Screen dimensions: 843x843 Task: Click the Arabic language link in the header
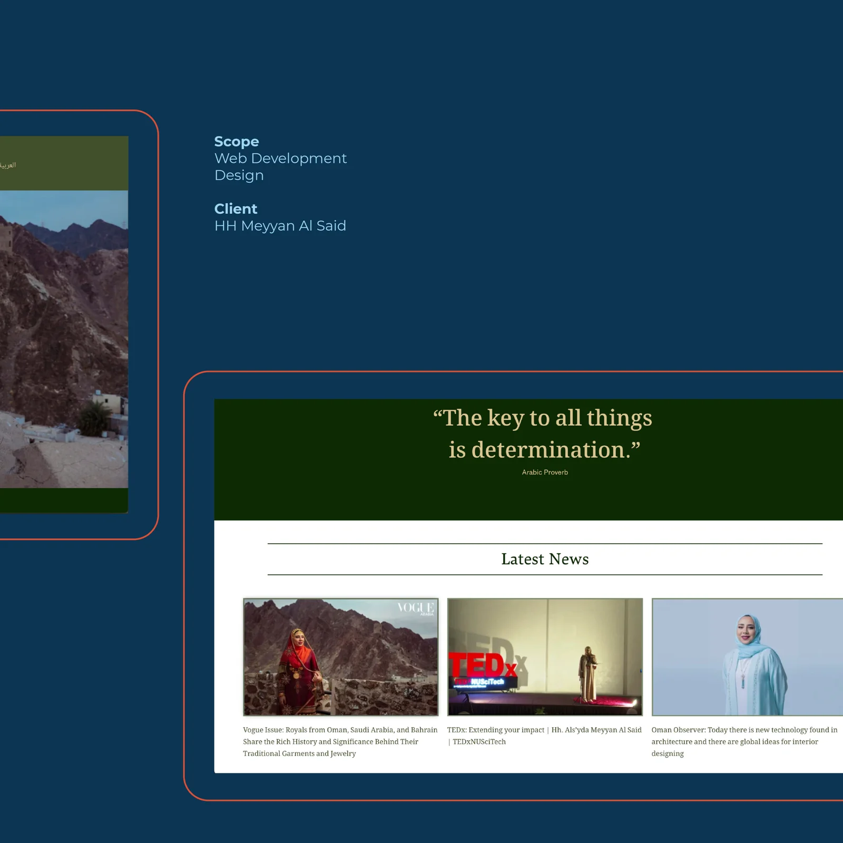pyautogui.click(x=8, y=165)
